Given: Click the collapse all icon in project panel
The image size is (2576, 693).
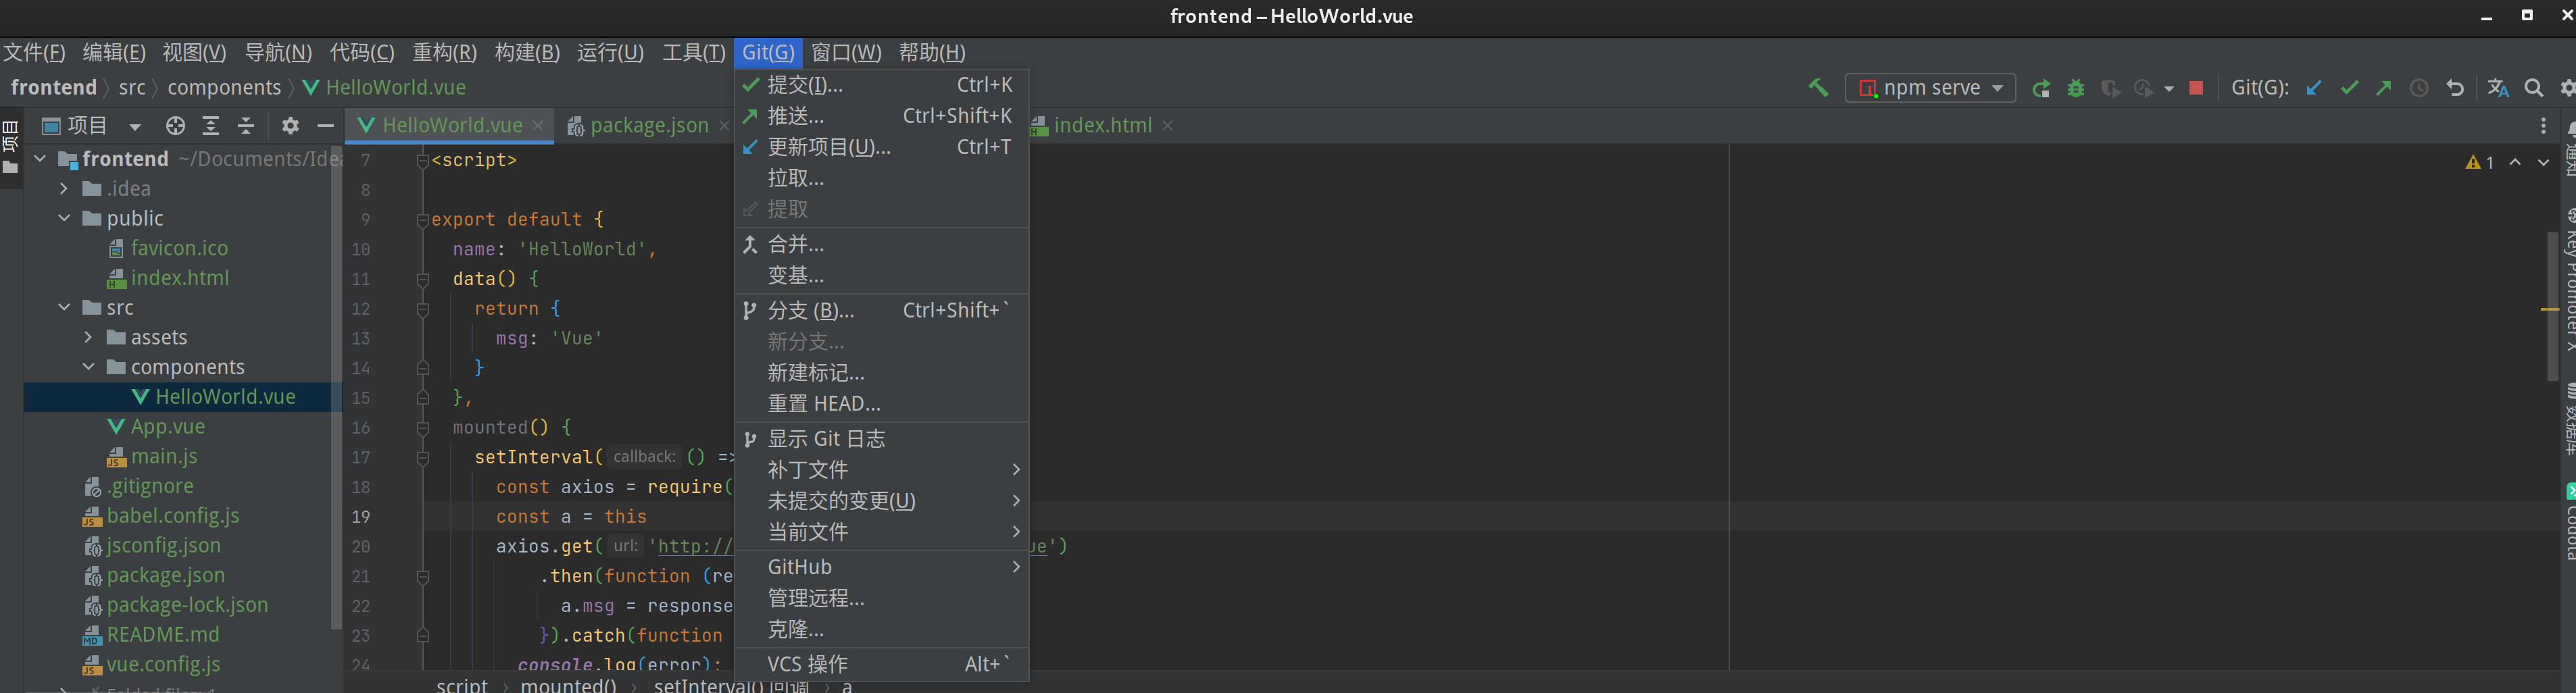Looking at the screenshot, I should [246, 125].
